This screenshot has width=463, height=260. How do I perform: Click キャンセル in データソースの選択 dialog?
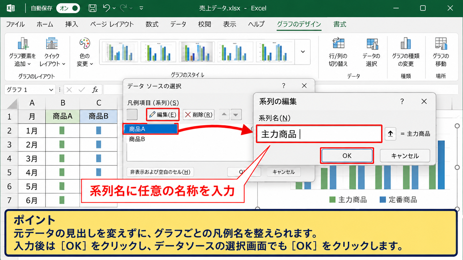[x=284, y=172]
